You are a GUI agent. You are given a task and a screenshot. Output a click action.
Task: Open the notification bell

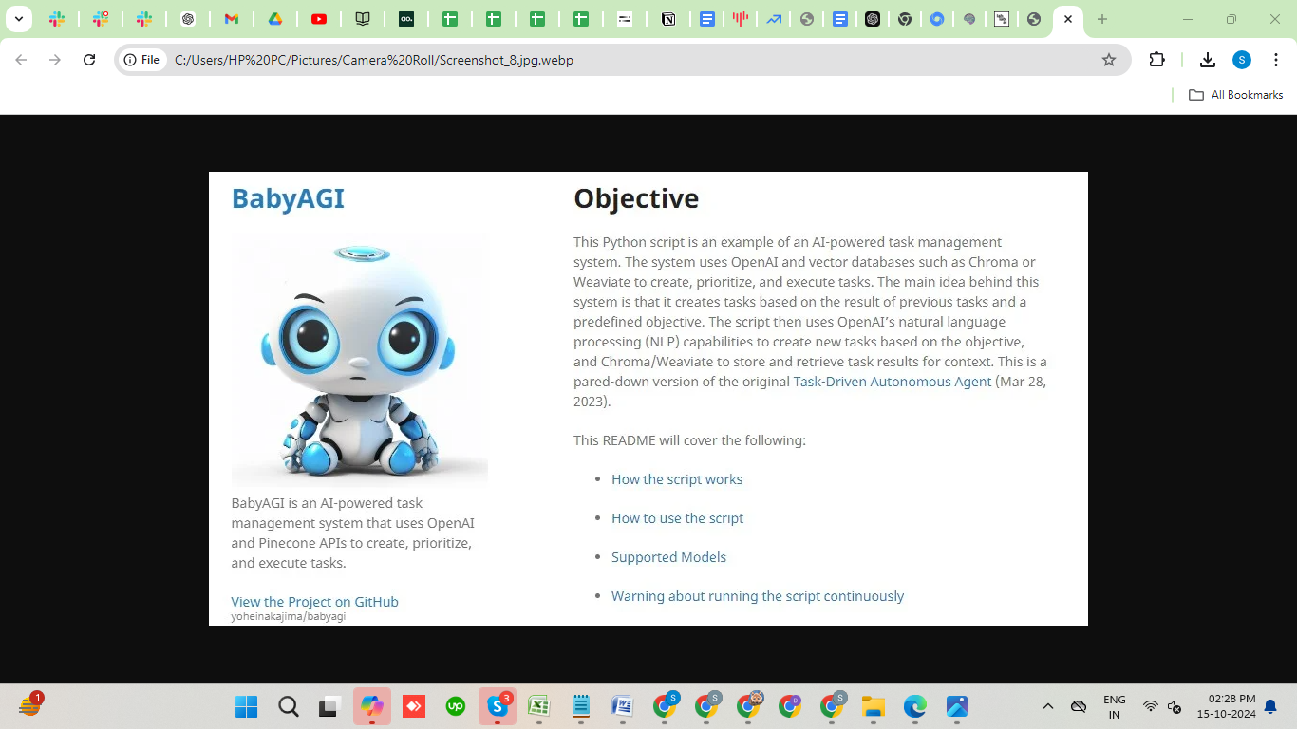click(x=1270, y=706)
